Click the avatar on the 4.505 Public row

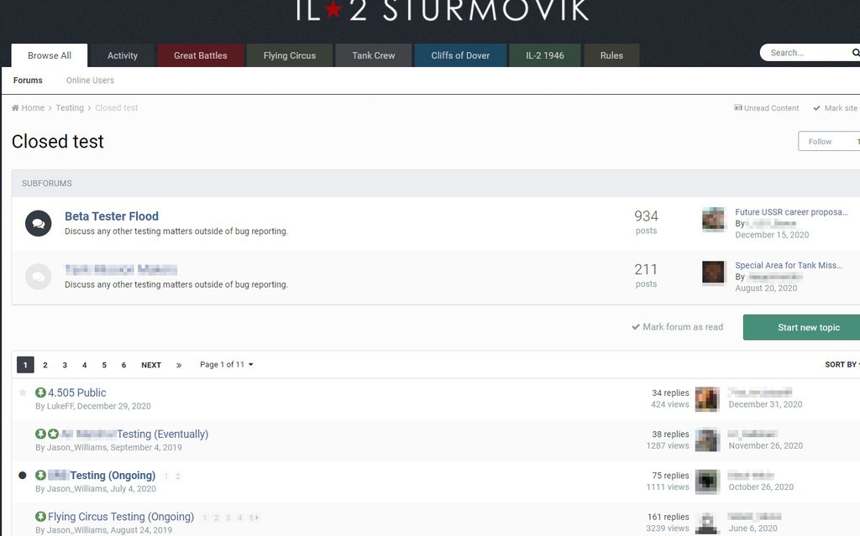pos(707,399)
